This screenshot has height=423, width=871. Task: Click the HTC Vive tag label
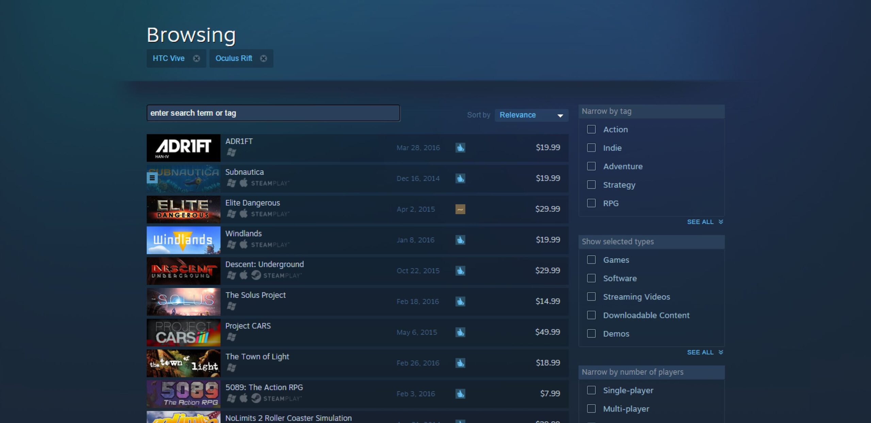pyautogui.click(x=168, y=59)
